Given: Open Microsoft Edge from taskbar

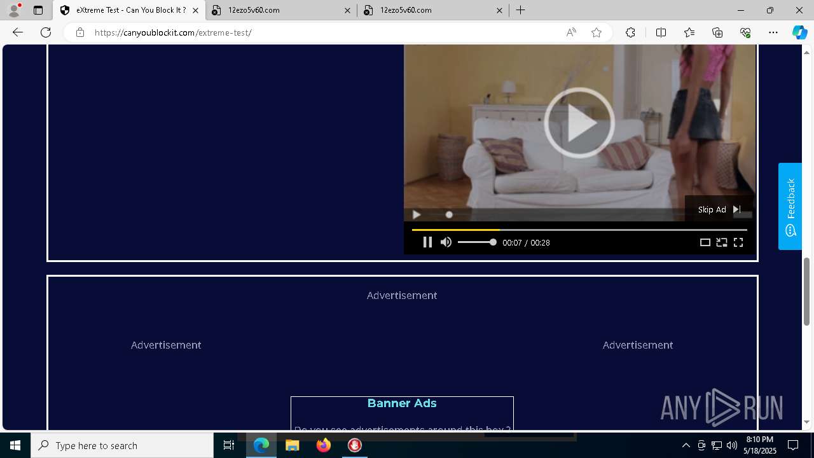Looking at the screenshot, I should pyautogui.click(x=261, y=445).
